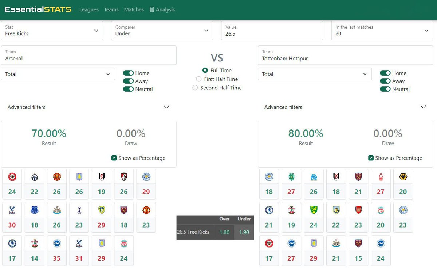Select the First Half Time radio option
The width and height of the screenshot is (437, 269).
[199, 79]
